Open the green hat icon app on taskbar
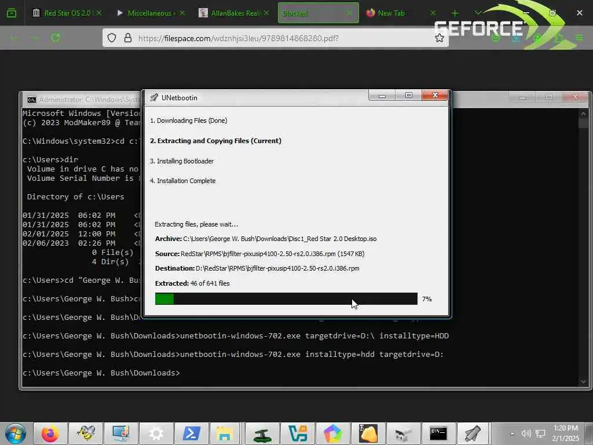Viewport: 593px width, 445px height. click(x=262, y=433)
